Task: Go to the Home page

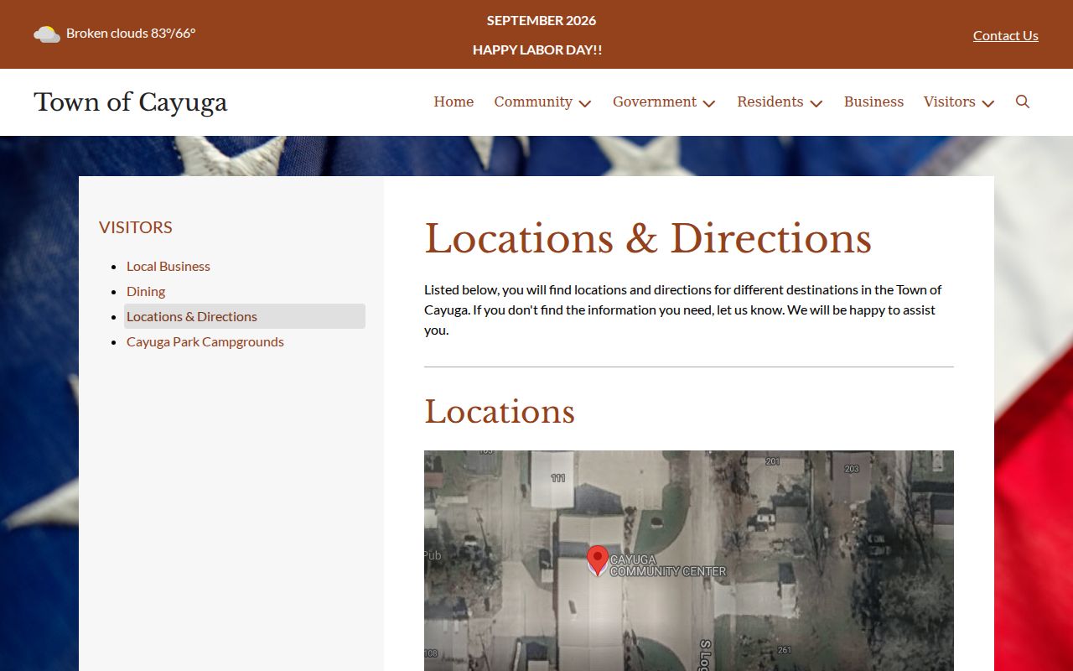Action: 454,101
